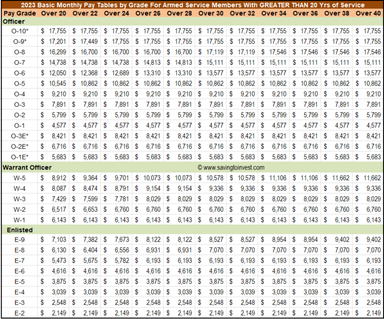The image size is (384, 319).
Task: Select the Over 20 column header
Action: pyautogui.click(x=53, y=13)
